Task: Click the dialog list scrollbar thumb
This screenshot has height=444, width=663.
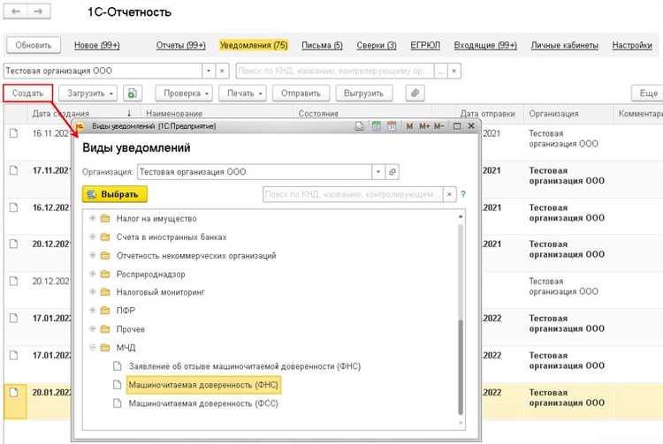Action: [x=461, y=367]
